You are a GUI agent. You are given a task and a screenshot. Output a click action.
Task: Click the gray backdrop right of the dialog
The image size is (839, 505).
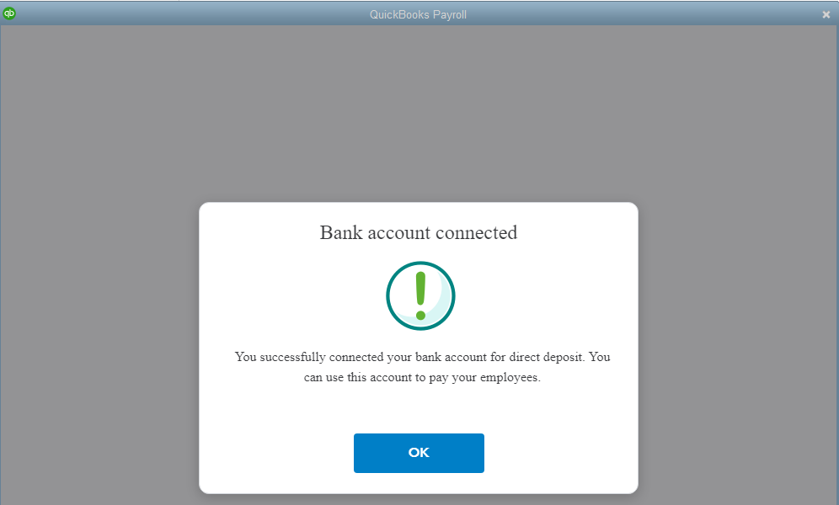pyautogui.click(x=738, y=348)
